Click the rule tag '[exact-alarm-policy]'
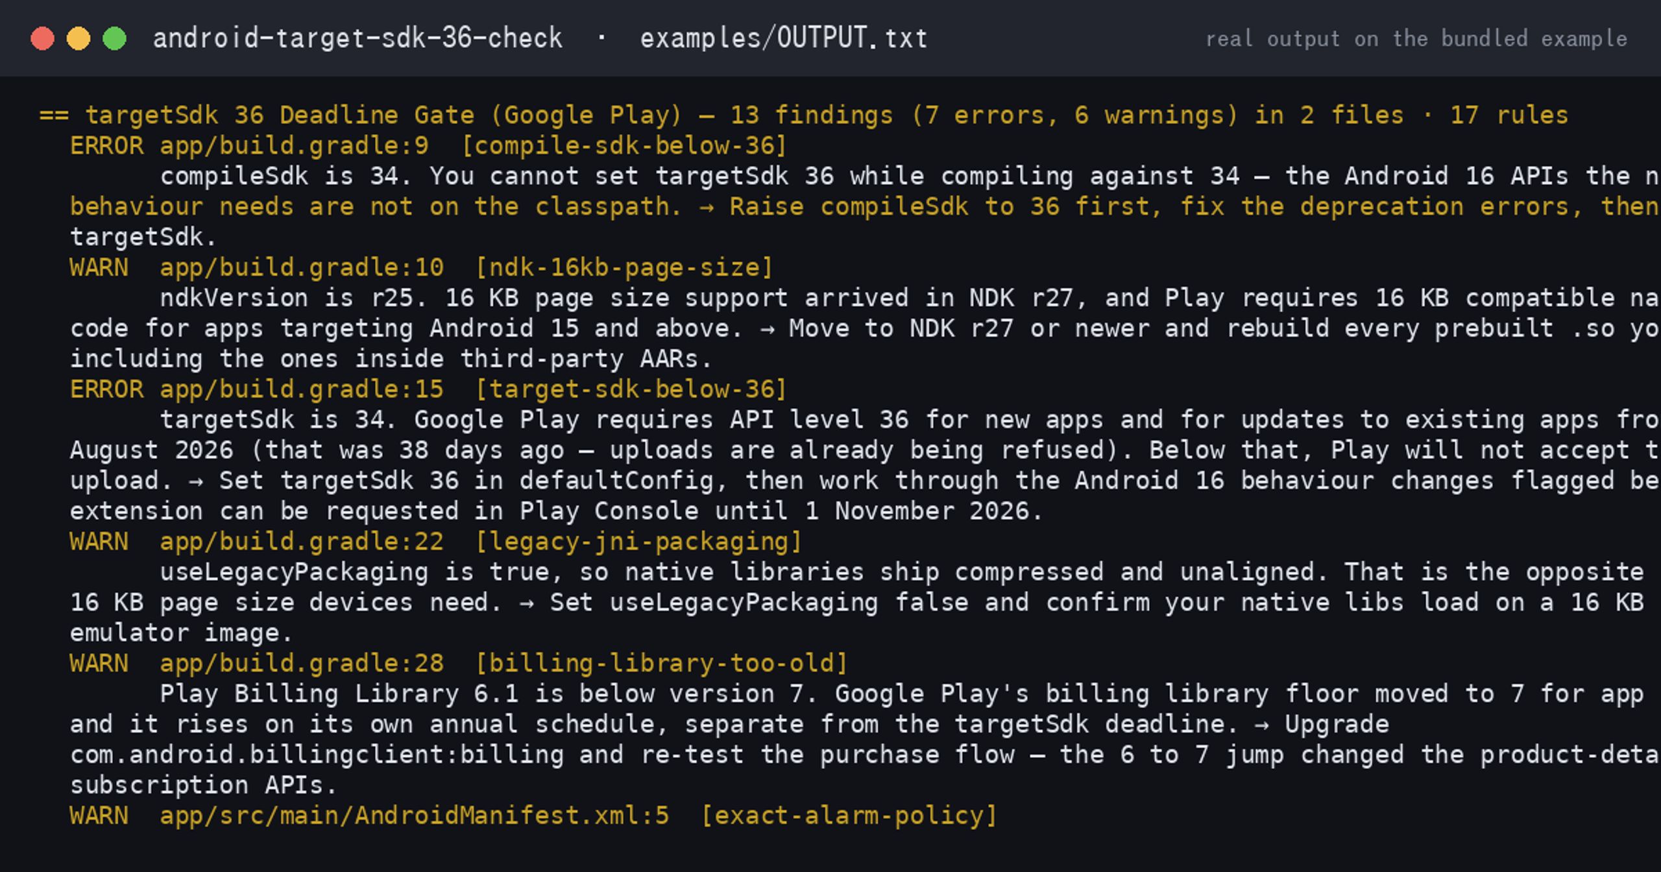1661x872 pixels. 849,816
